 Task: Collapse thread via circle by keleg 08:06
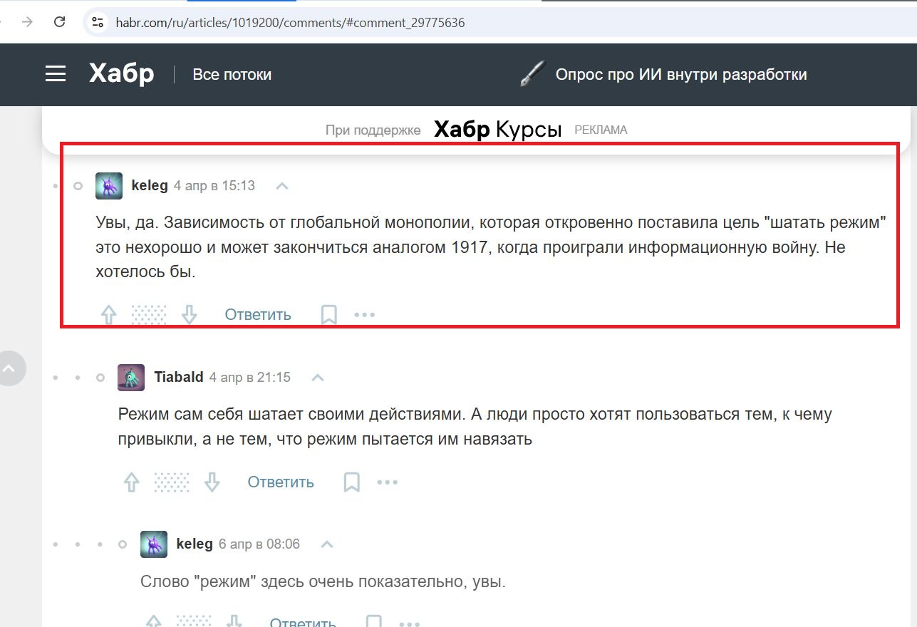pos(123,544)
